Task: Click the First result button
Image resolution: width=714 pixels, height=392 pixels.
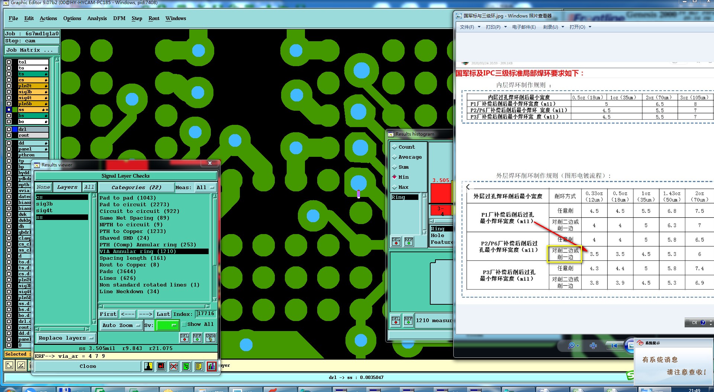Action: pyautogui.click(x=108, y=314)
